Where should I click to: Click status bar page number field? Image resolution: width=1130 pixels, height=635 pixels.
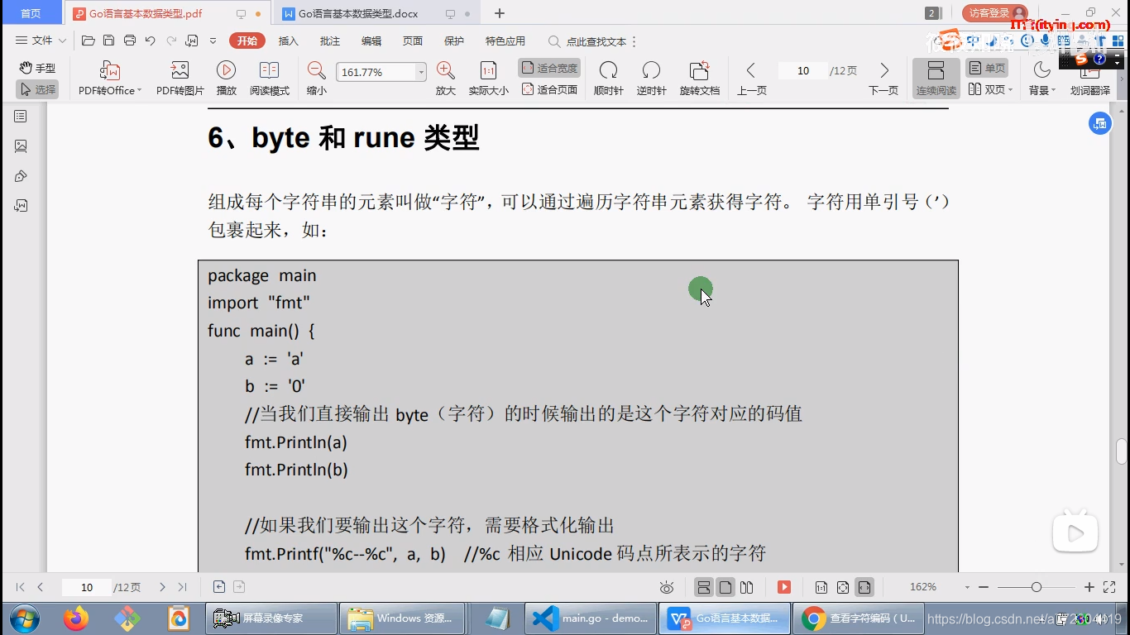tap(86, 587)
